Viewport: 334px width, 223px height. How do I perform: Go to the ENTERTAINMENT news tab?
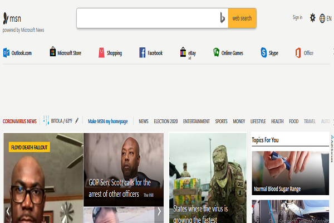pyautogui.click(x=196, y=121)
